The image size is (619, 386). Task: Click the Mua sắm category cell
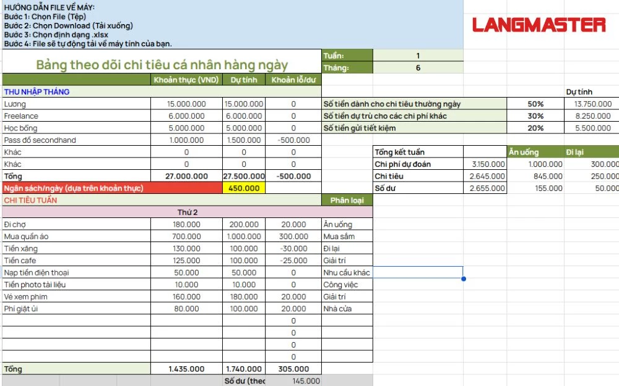[339, 237]
